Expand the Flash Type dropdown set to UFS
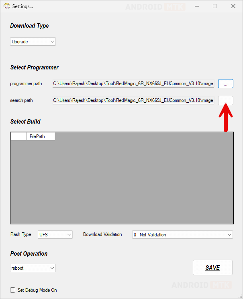The width and height of the screenshot is (243, 299). point(55,234)
